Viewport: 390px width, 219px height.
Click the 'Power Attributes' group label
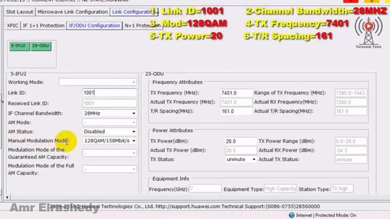tap(172, 130)
